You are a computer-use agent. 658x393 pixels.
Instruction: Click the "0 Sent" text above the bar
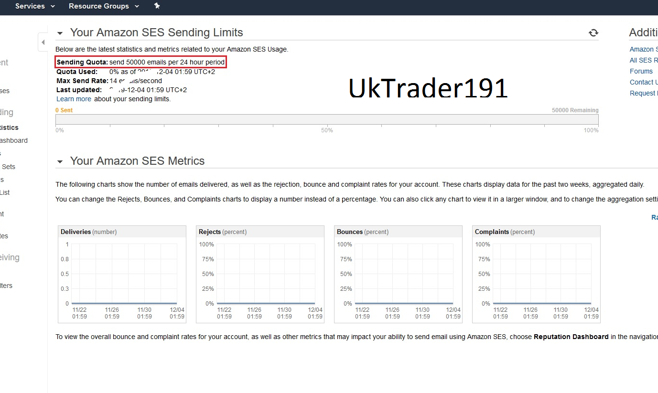[64, 110]
